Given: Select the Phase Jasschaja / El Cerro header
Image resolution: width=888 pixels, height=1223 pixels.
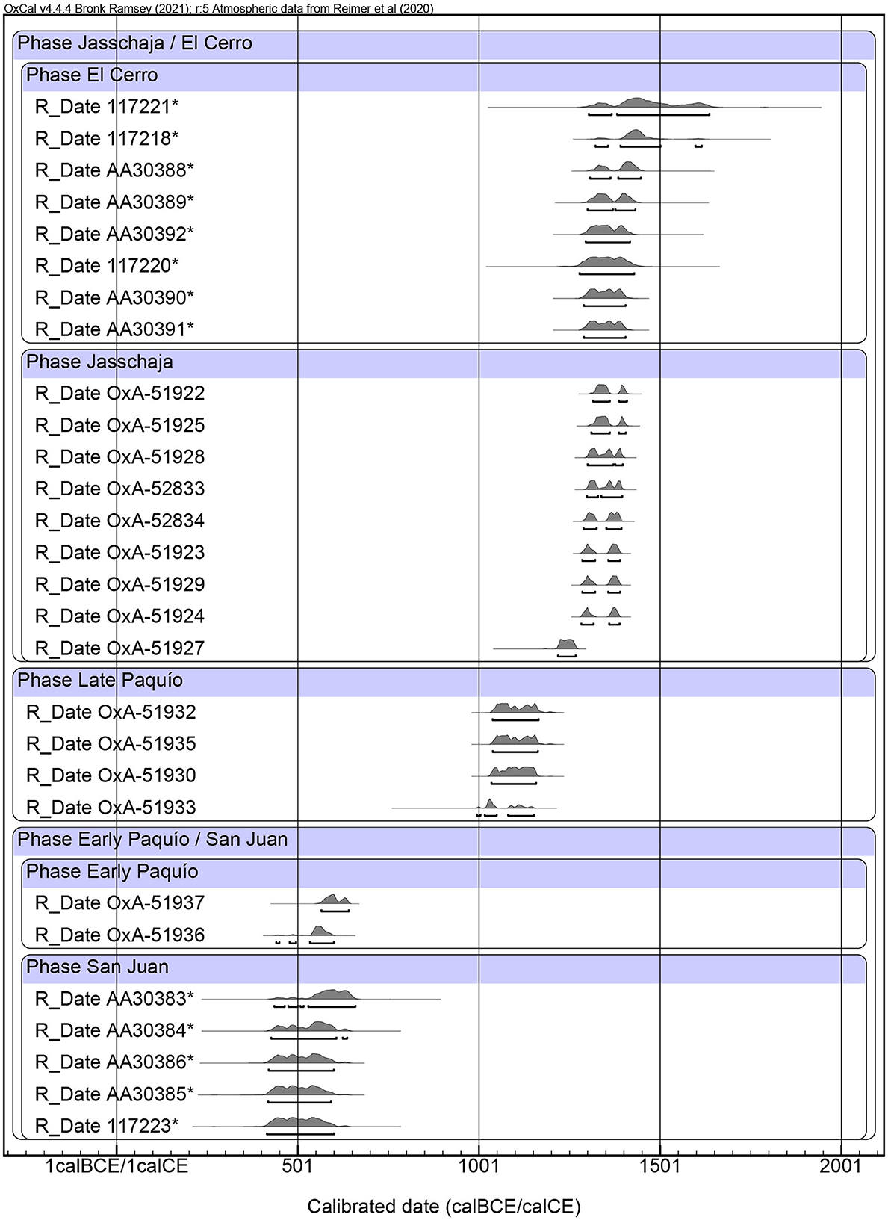Looking at the screenshot, I should [x=135, y=43].
